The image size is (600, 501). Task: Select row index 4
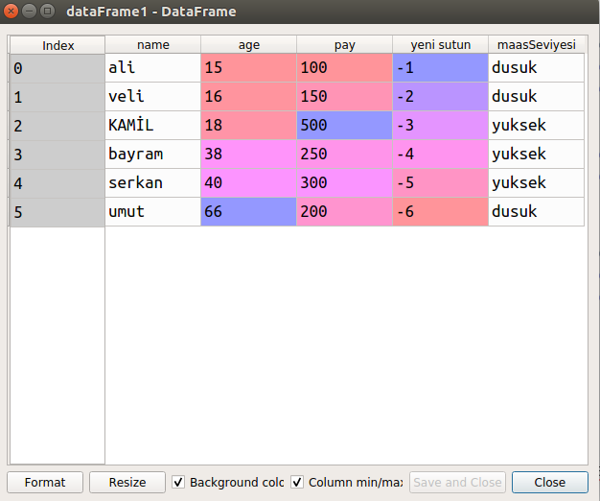(x=58, y=183)
